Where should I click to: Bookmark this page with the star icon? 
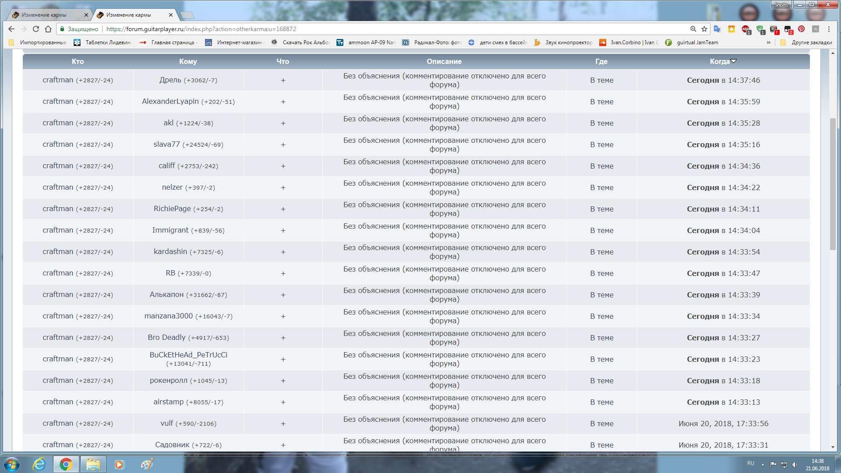point(704,29)
